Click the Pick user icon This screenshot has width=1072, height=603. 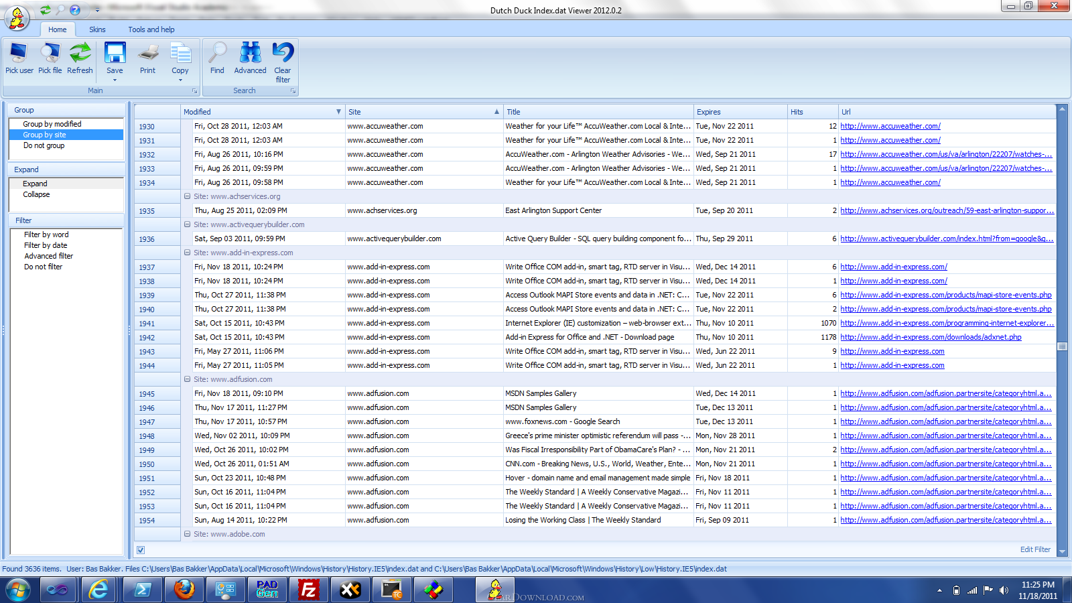[x=19, y=53]
